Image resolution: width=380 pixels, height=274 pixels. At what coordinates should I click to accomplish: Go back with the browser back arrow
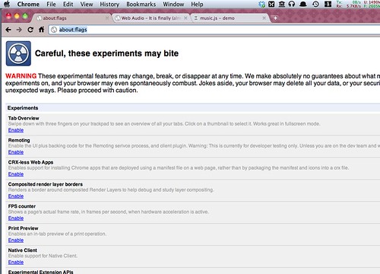point(8,30)
